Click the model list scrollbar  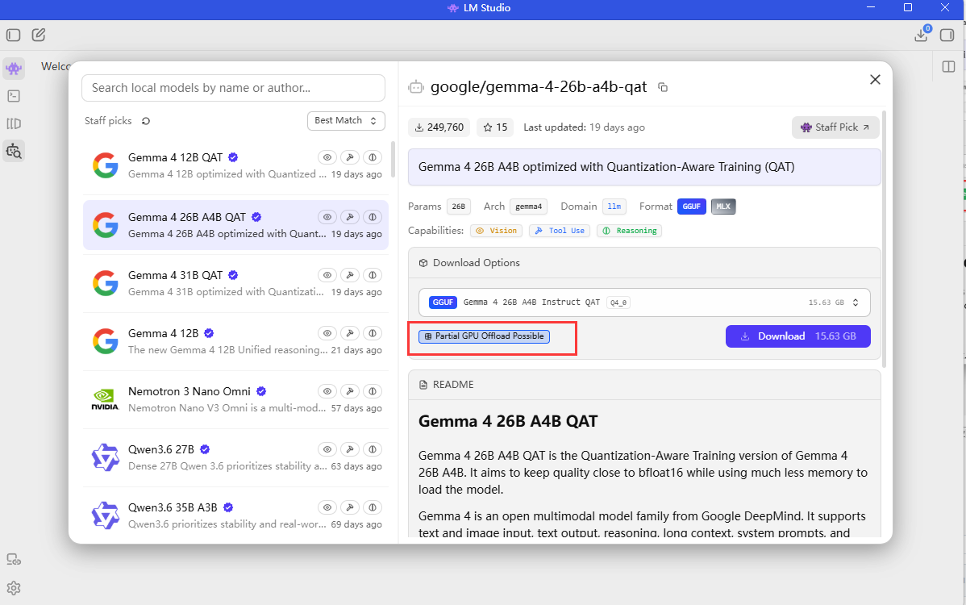coord(393,159)
